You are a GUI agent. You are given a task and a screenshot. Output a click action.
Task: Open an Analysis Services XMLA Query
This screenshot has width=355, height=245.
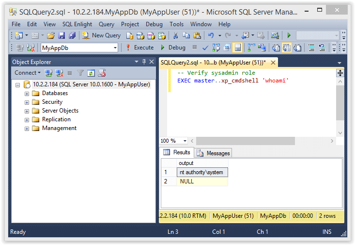click(162, 35)
